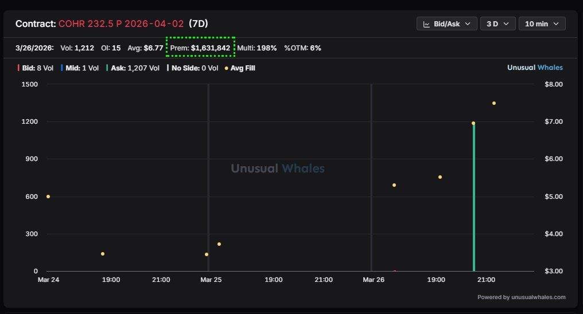Viewport: 583px width, 314px height.
Task: Hide the Mid volume series in legend
Action: tap(80, 68)
